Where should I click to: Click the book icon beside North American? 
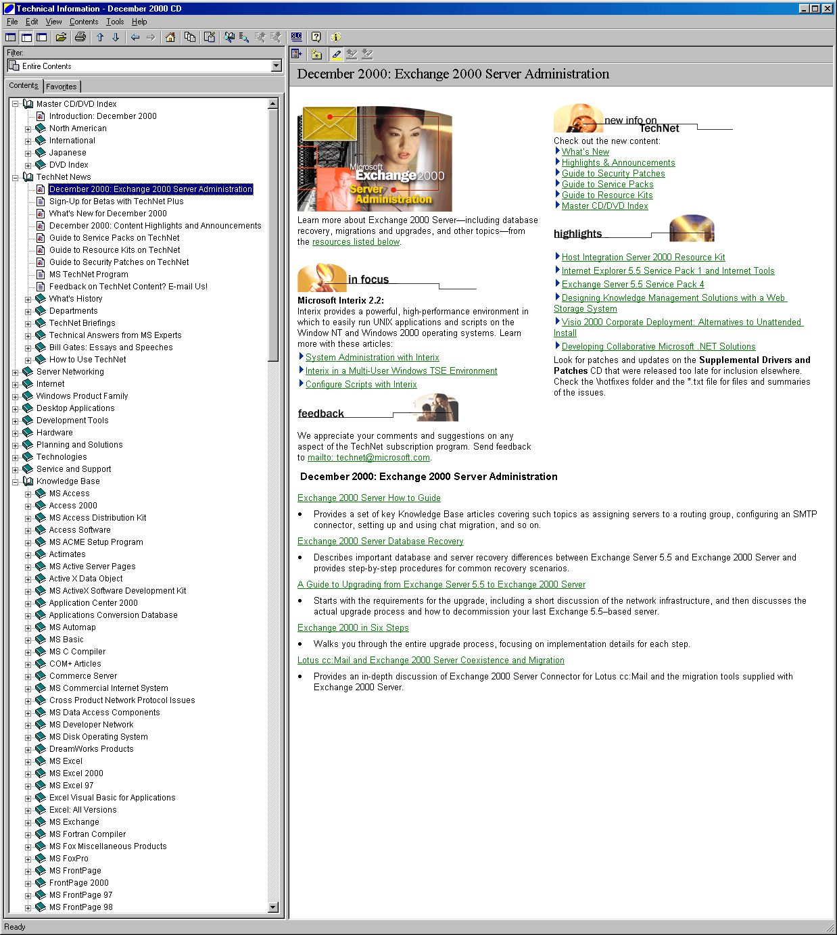coord(41,128)
